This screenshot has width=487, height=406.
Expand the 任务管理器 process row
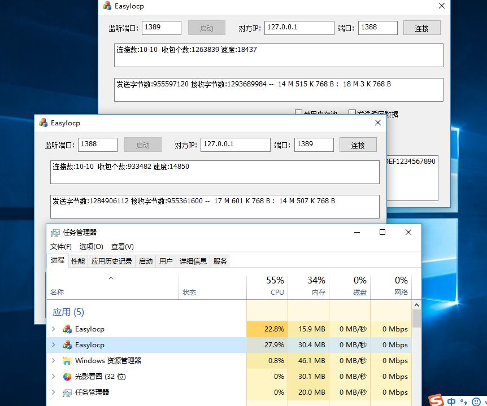[54, 392]
